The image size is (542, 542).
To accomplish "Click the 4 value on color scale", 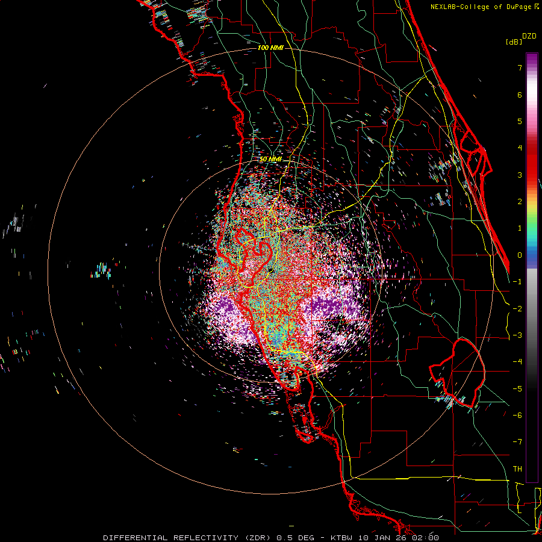I will [520, 148].
